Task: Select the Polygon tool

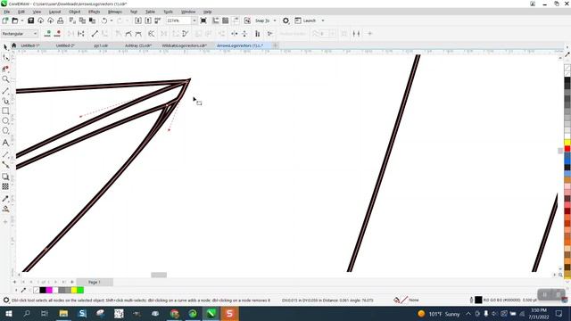Action: click(x=5, y=131)
